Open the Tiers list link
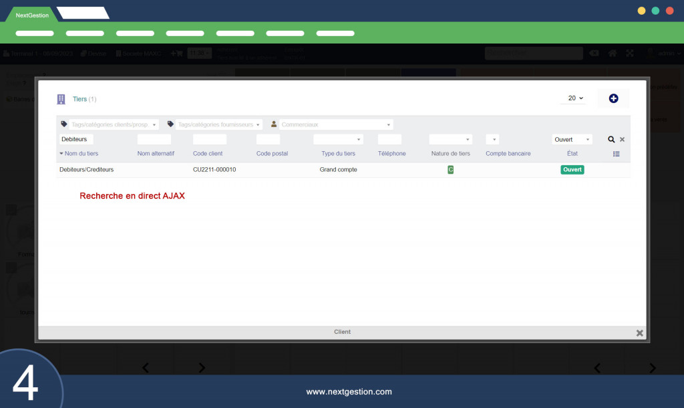 point(79,99)
